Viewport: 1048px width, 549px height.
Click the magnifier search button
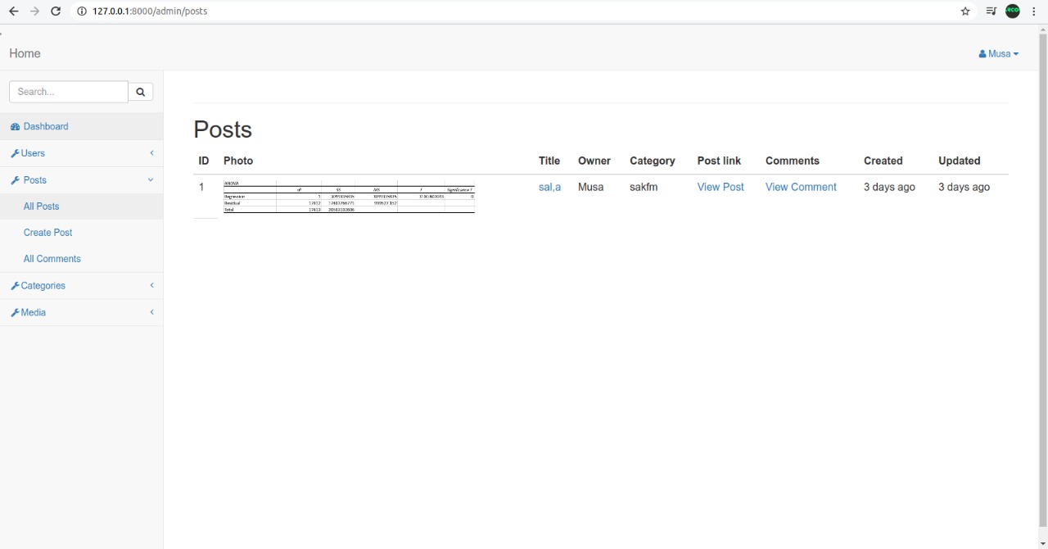[x=140, y=92]
